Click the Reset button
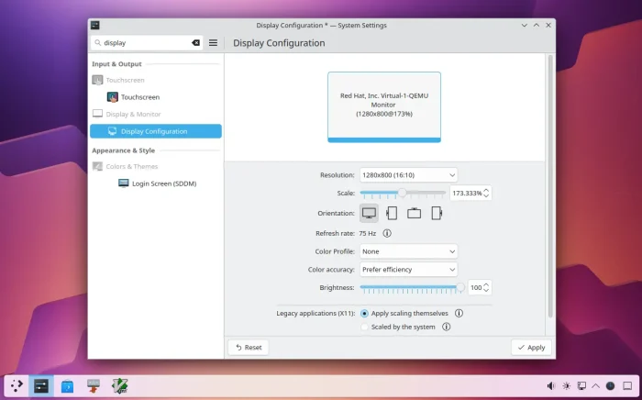642x400 pixels. 248,348
